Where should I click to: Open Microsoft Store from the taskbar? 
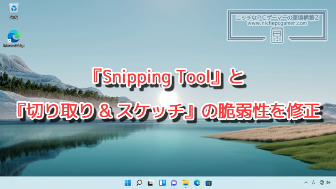(209, 183)
